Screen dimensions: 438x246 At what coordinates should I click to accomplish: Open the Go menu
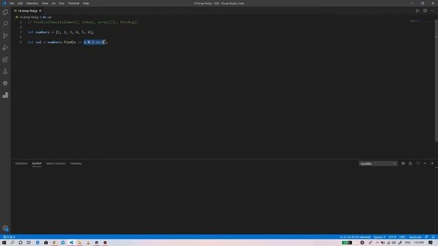tap(53, 3)
